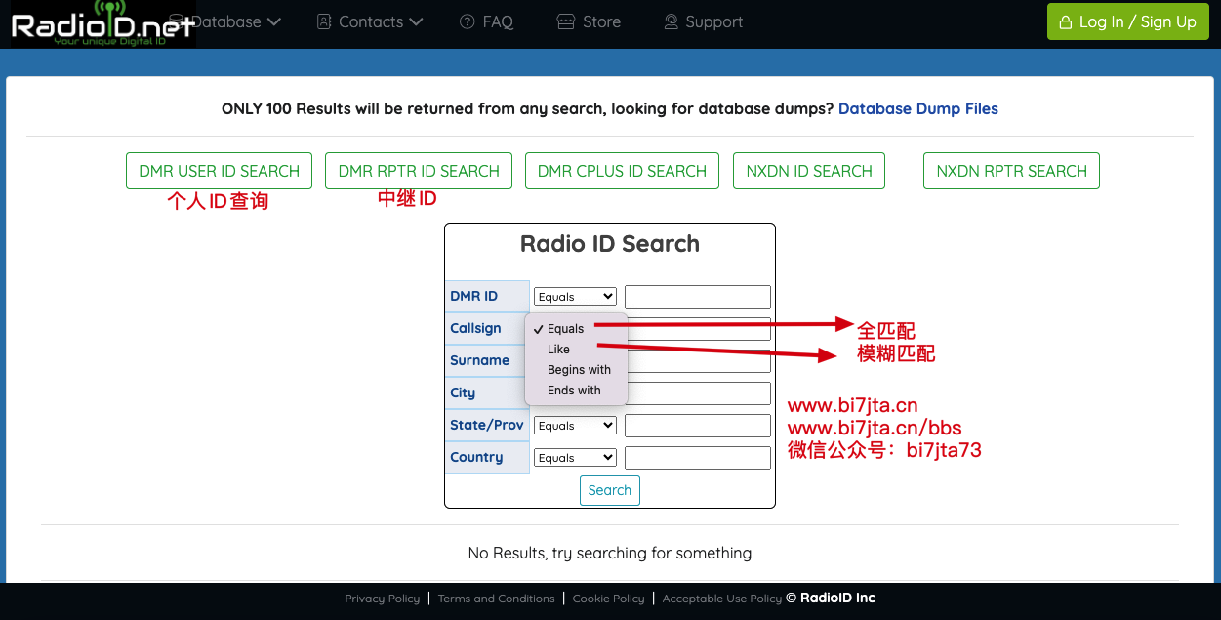The image size is (1221, 620).
Task: Open the Terms and Conditions link
Action: click(x=496, y=599)
